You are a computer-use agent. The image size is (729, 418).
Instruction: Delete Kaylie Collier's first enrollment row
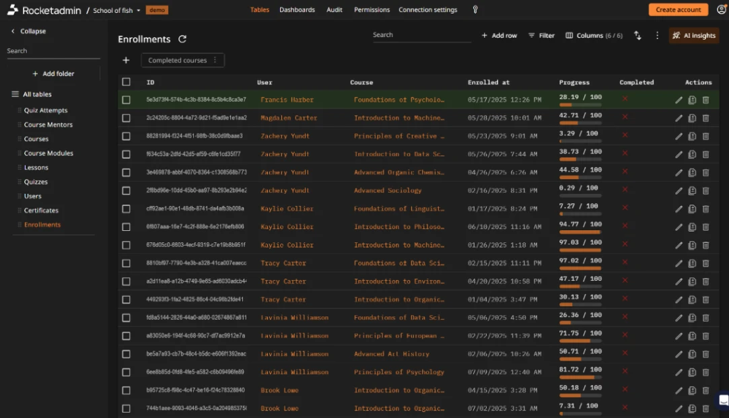(x=705, y=209)
